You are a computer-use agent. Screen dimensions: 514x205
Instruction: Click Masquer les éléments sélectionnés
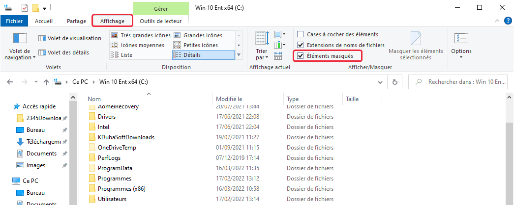point(416,46)
